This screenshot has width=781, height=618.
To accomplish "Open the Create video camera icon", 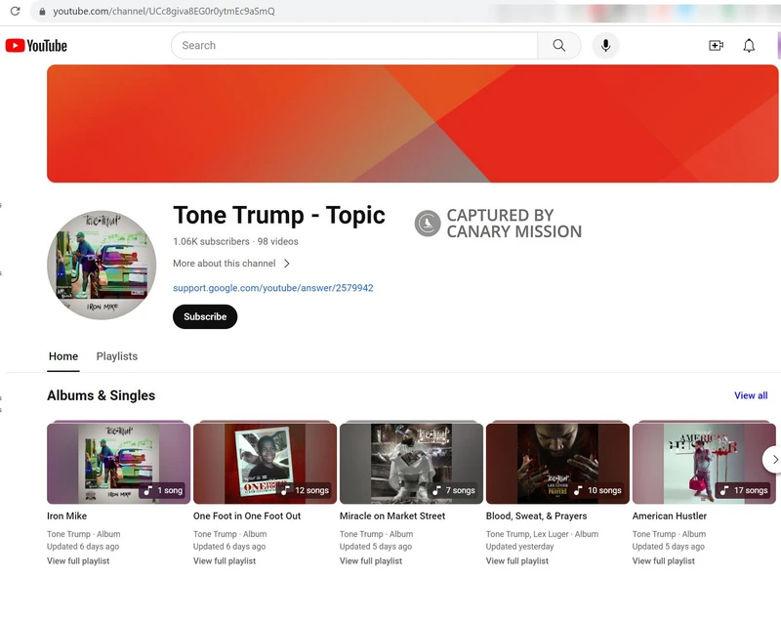I will pyautogui.click(x=716, y=45).
